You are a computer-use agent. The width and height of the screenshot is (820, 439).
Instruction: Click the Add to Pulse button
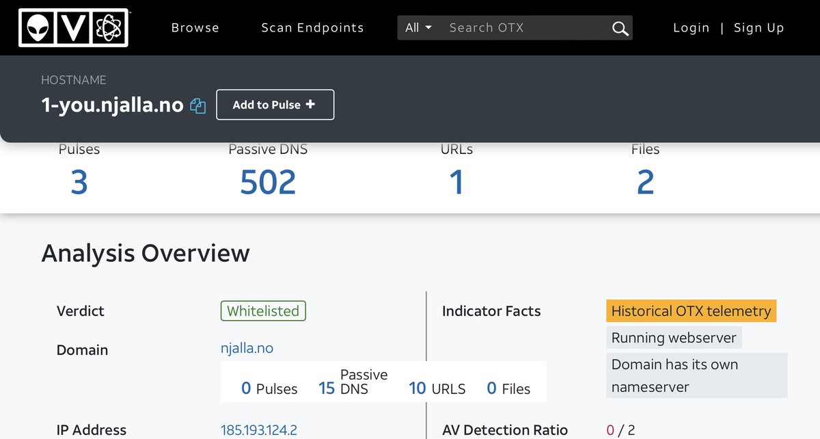pos(275,105)
